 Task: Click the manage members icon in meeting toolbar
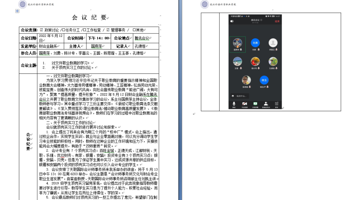(x=266, y=105)
